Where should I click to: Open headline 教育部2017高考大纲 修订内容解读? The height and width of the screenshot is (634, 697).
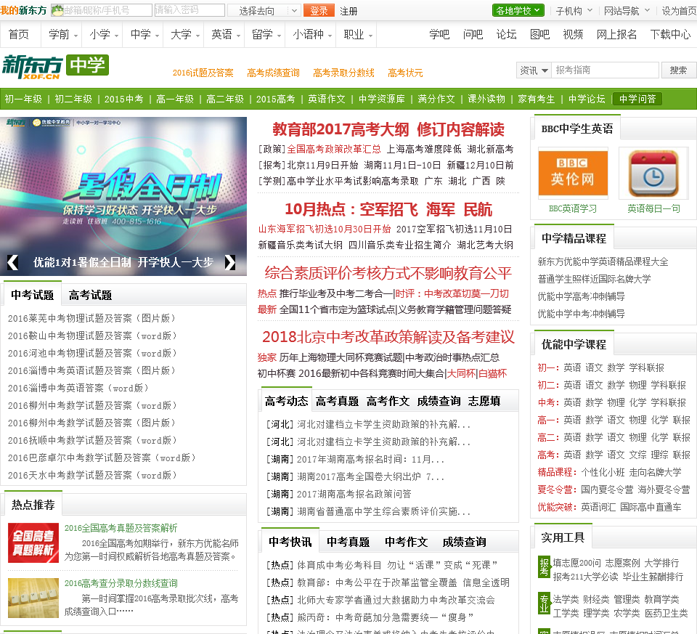coord(388,129)
